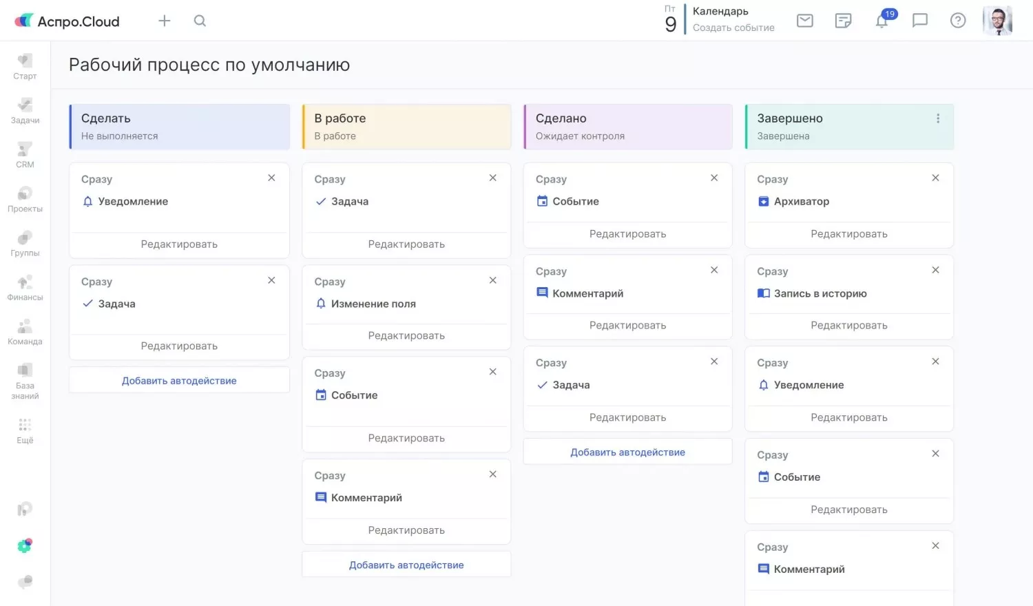Open notifications bell with badge 19
Viewport: 1033px width, 606px height.
pyautogui.click(x=882, y=21)
